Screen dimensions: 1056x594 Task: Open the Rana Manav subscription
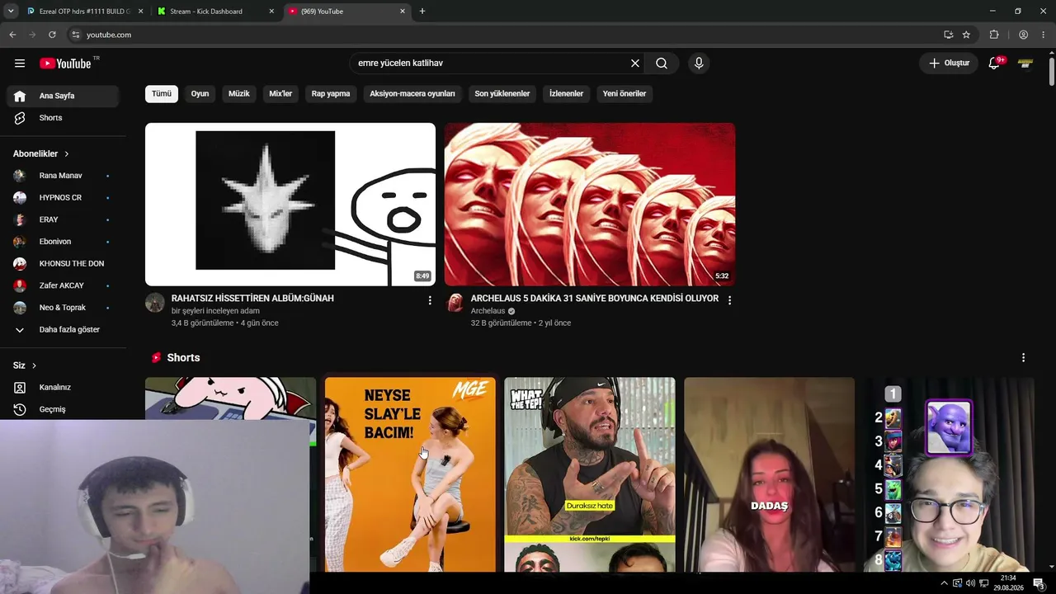click(x=63, y=176)
